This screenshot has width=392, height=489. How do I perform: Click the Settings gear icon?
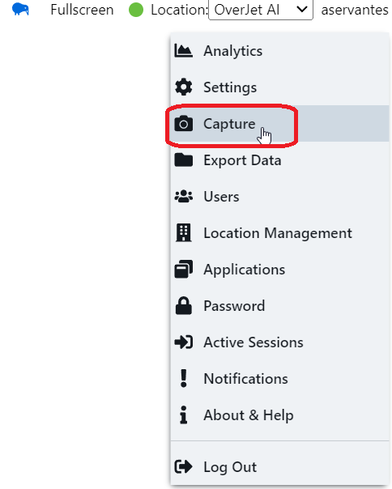tap(184, 87)
